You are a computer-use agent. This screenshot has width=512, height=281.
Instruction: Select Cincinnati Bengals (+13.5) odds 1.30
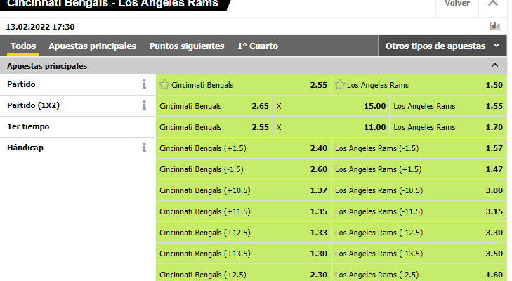pyautogui.click(x=243, y=254)
